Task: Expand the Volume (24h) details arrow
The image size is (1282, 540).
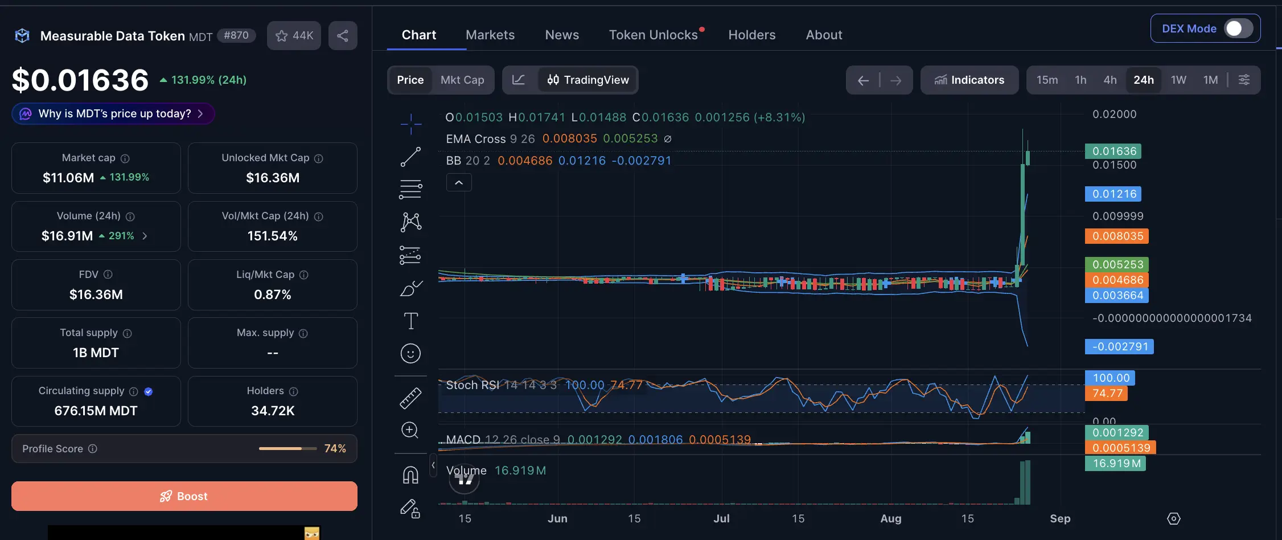Action: [x=145, y=236]
